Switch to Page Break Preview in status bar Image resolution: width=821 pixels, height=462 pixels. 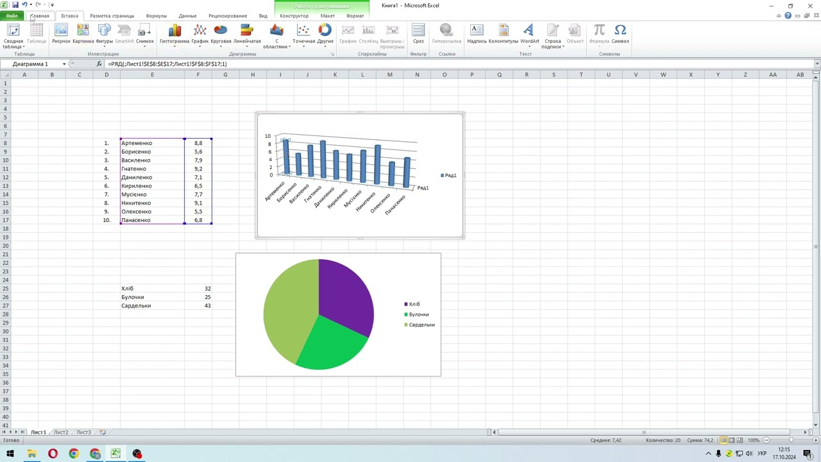pyautogui.click(x=741, y=440)
